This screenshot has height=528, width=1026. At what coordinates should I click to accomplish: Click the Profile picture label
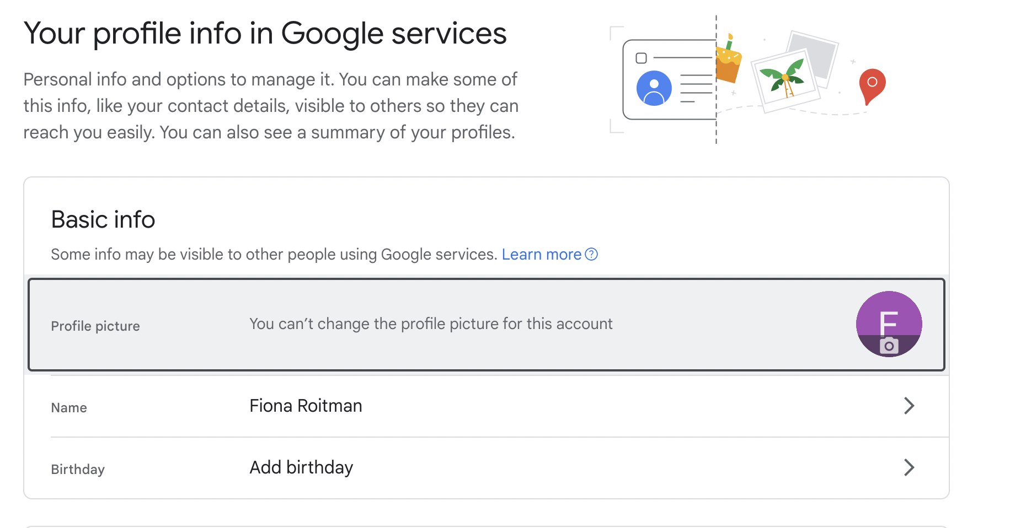coord(95,326)
